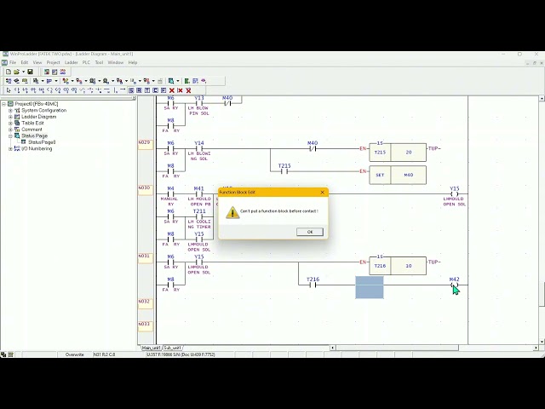Select the arrow pointer tool in ladder toolbar
Screen dimensions: 545x409
point(9,90)
